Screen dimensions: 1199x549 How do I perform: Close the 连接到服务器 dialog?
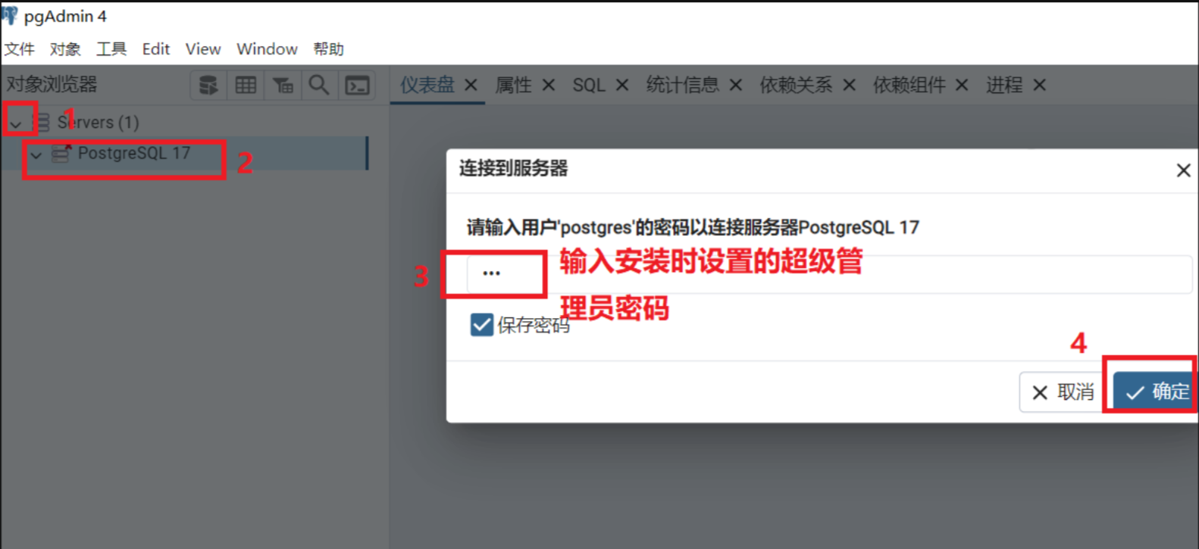click(x=1183, y=170)
